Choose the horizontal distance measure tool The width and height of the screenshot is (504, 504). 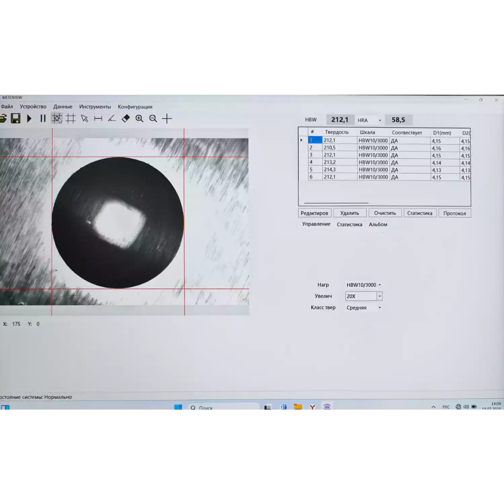tap(98, 119)
